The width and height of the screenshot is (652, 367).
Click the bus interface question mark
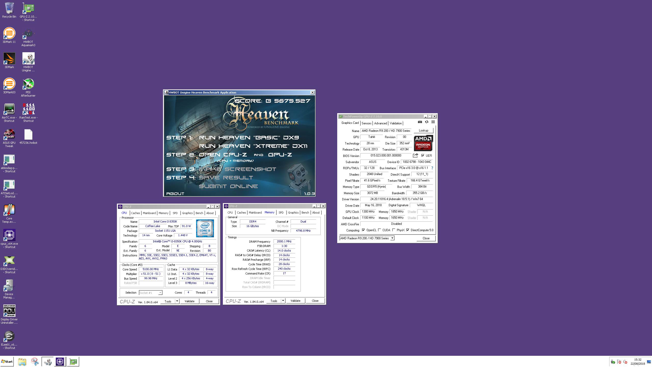click(x=432, y=168)
